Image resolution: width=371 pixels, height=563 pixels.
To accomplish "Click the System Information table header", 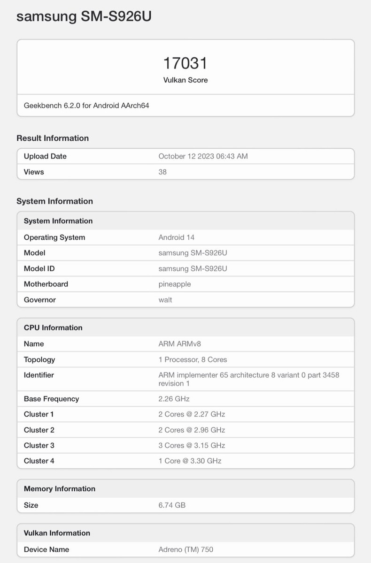I will pos(58,221).
